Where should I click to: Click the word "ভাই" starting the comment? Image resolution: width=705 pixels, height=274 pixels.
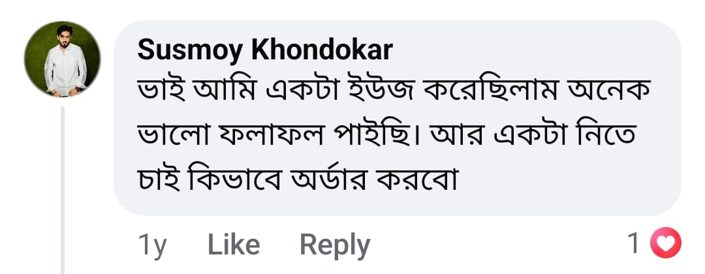tap(159, 89)
